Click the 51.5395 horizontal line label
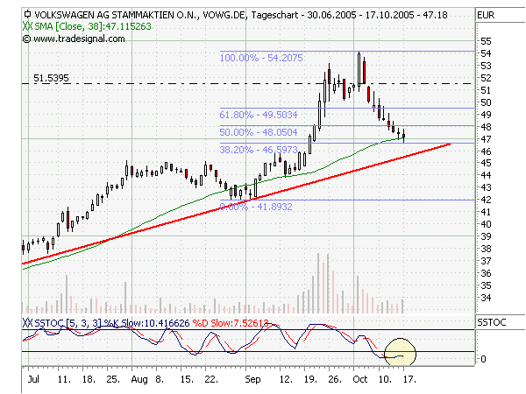 pos(51,78)
